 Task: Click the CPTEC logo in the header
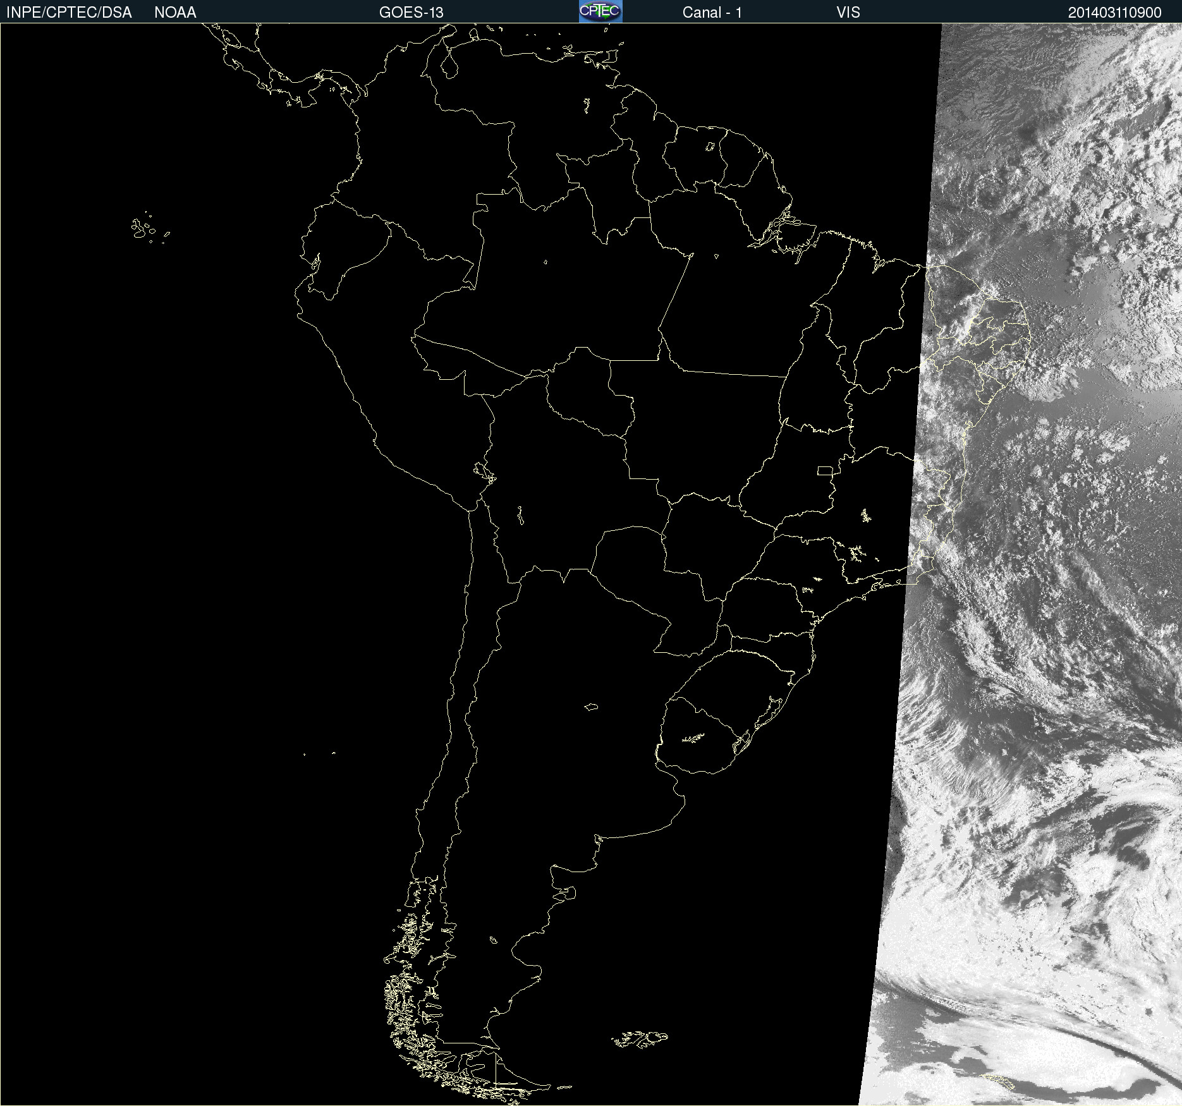coord(600,11)
